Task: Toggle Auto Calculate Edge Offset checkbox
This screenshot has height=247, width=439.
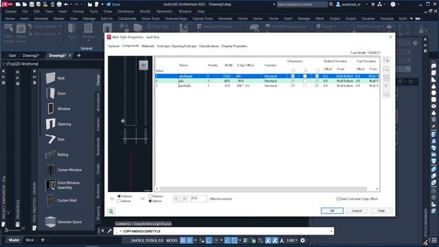Action: coord(338,199)
